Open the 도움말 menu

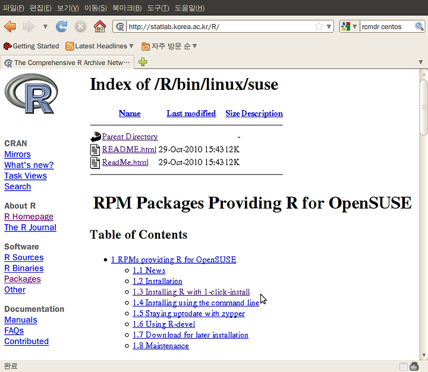(x=190, y=8)
